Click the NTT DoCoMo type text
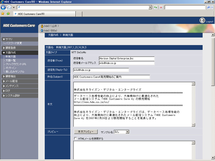Viewport: 215px width, 161px height. click(79, 52)
